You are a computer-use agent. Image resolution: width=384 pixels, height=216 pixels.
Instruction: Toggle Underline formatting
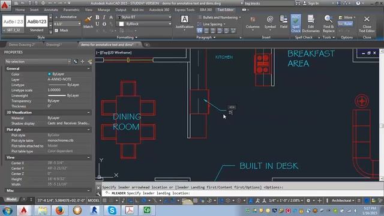(97, 24)
